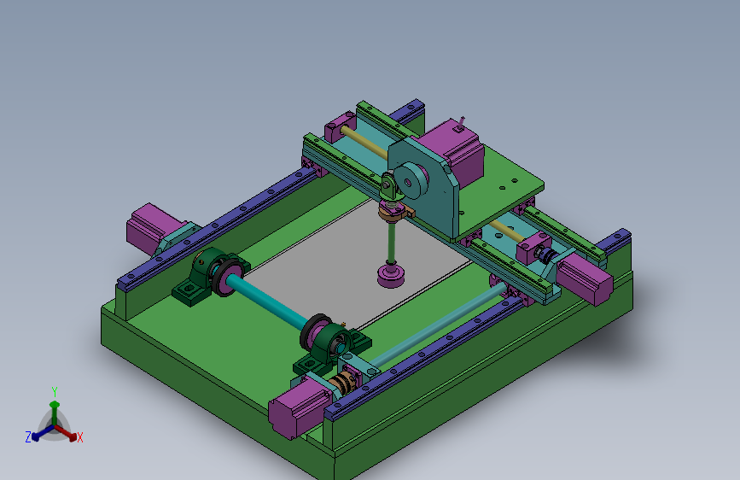Select the rear-left dark green pillow block bearing

click(x=212, y=275)
